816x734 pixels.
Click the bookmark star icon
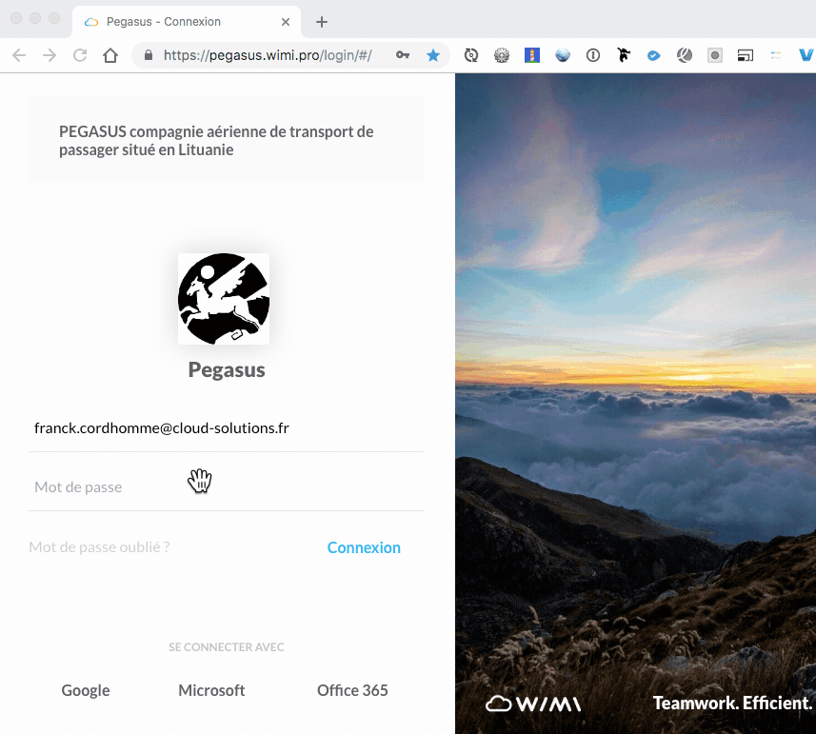pos(432,55)
